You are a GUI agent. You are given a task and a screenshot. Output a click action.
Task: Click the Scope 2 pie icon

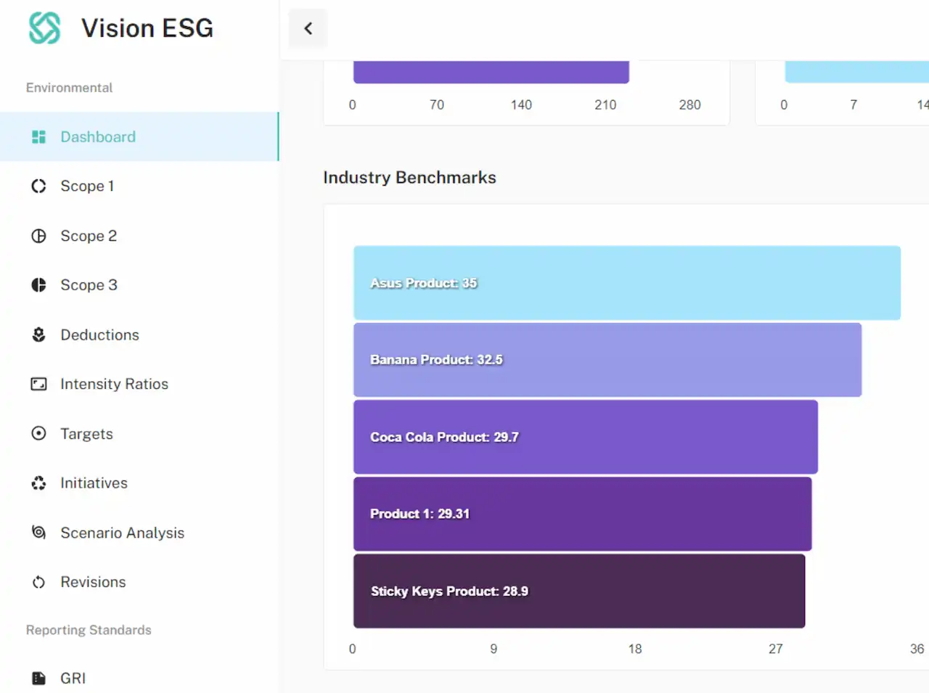[x=38, y=236]
